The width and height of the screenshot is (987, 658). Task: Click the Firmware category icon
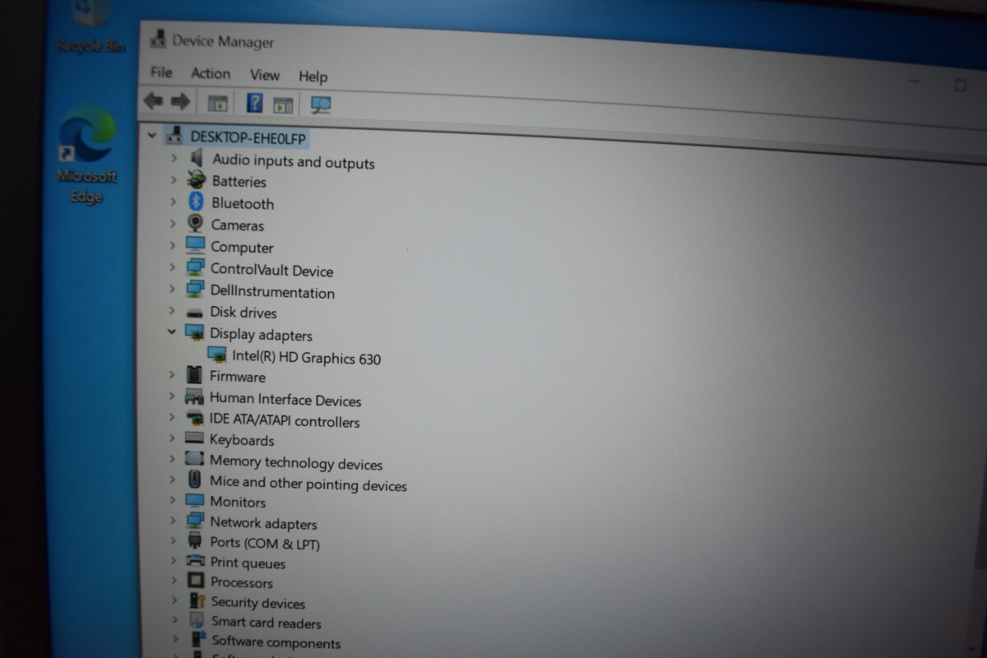(194, 375)
